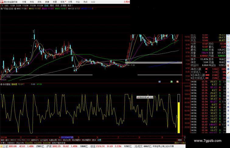230x148 pixels.
Task: Click the 模板 template button
Action: coord(180,140)
